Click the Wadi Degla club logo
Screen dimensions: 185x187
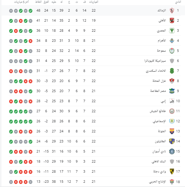(x=172, y=171)
